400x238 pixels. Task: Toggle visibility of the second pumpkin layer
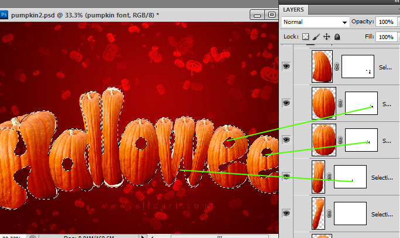287,103
